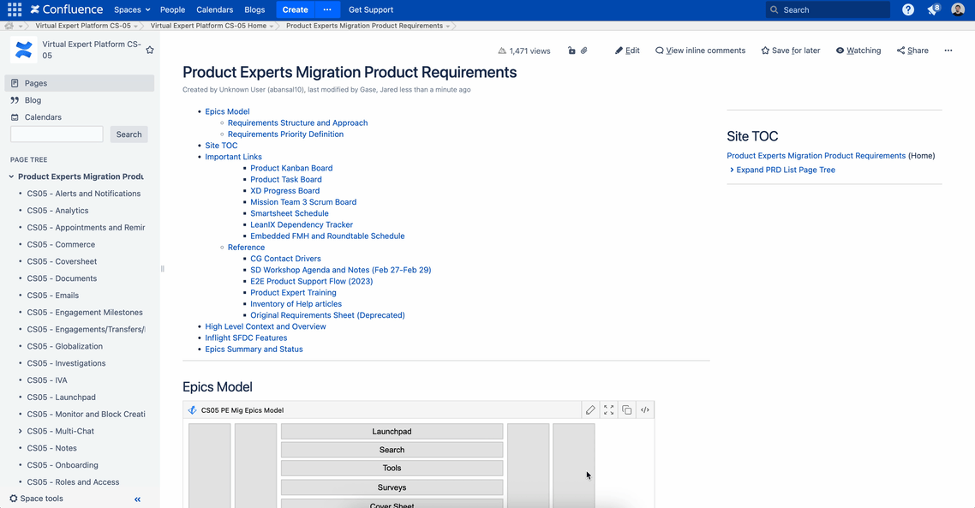Image resolution: width=975 pixels, height=508 pixels.
Task: Toggle Watching for this page
Action: point(858,51)
